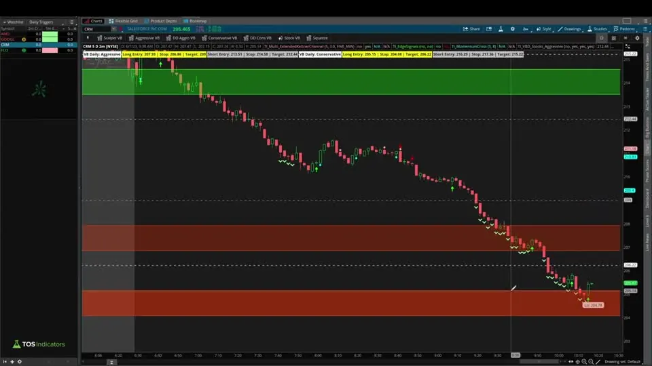Click the GOOGL yellow status circle icon

point(24,39)
